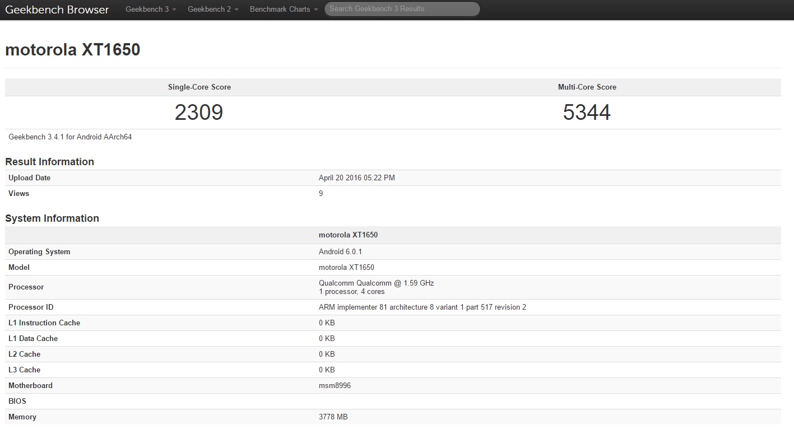Open the Geekbench 3 dropdown menu
Viewport: 794px width, 434px height.
pos(151,10)
